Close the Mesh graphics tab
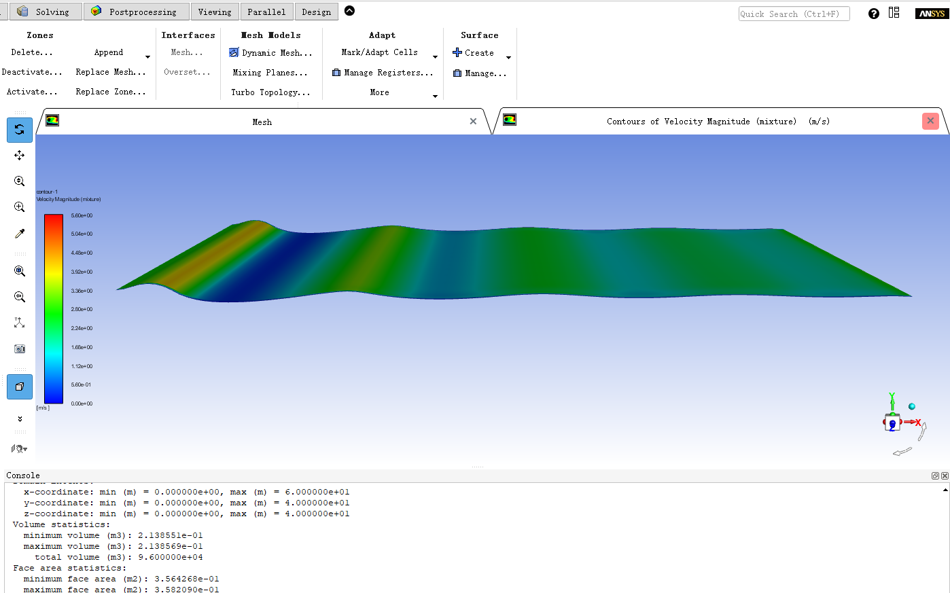950x593 pixels. (473, 122)
